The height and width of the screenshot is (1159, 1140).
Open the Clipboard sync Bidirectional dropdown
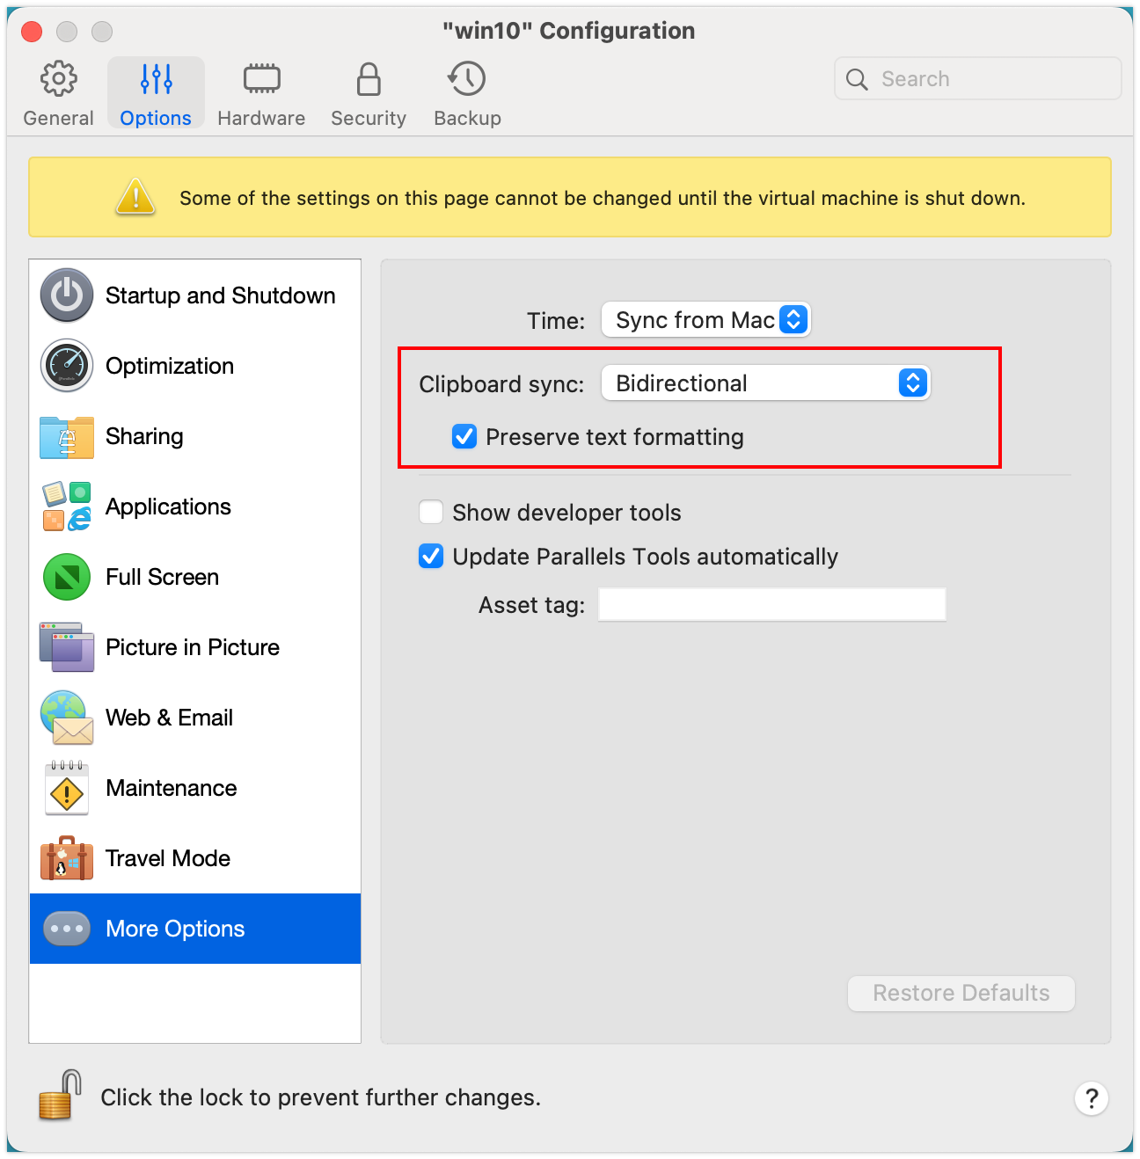(x=765, y=383)
